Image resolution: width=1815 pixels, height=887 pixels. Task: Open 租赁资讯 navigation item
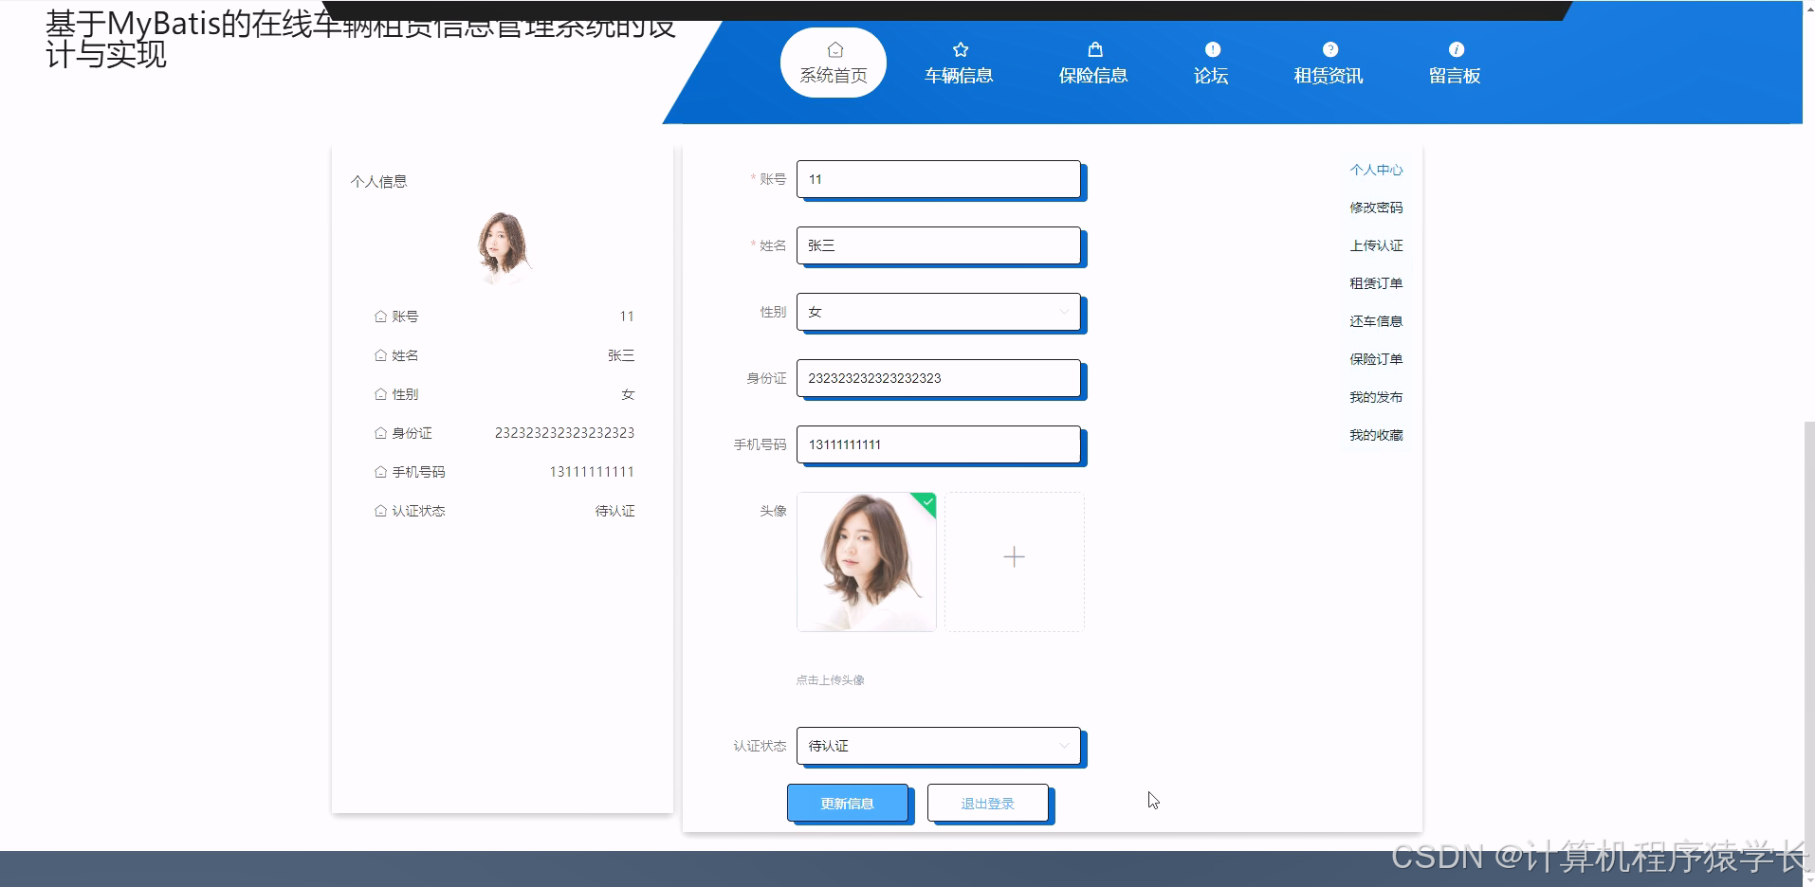tap(1329, 63)
